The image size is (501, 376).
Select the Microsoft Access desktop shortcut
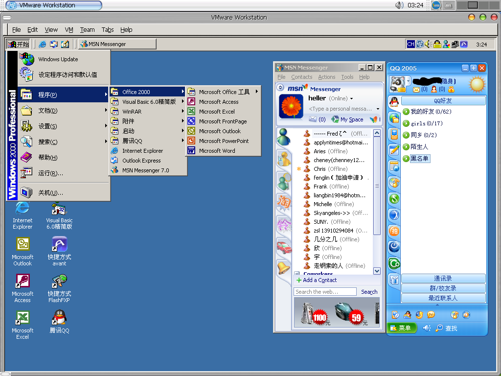point(23,289)
